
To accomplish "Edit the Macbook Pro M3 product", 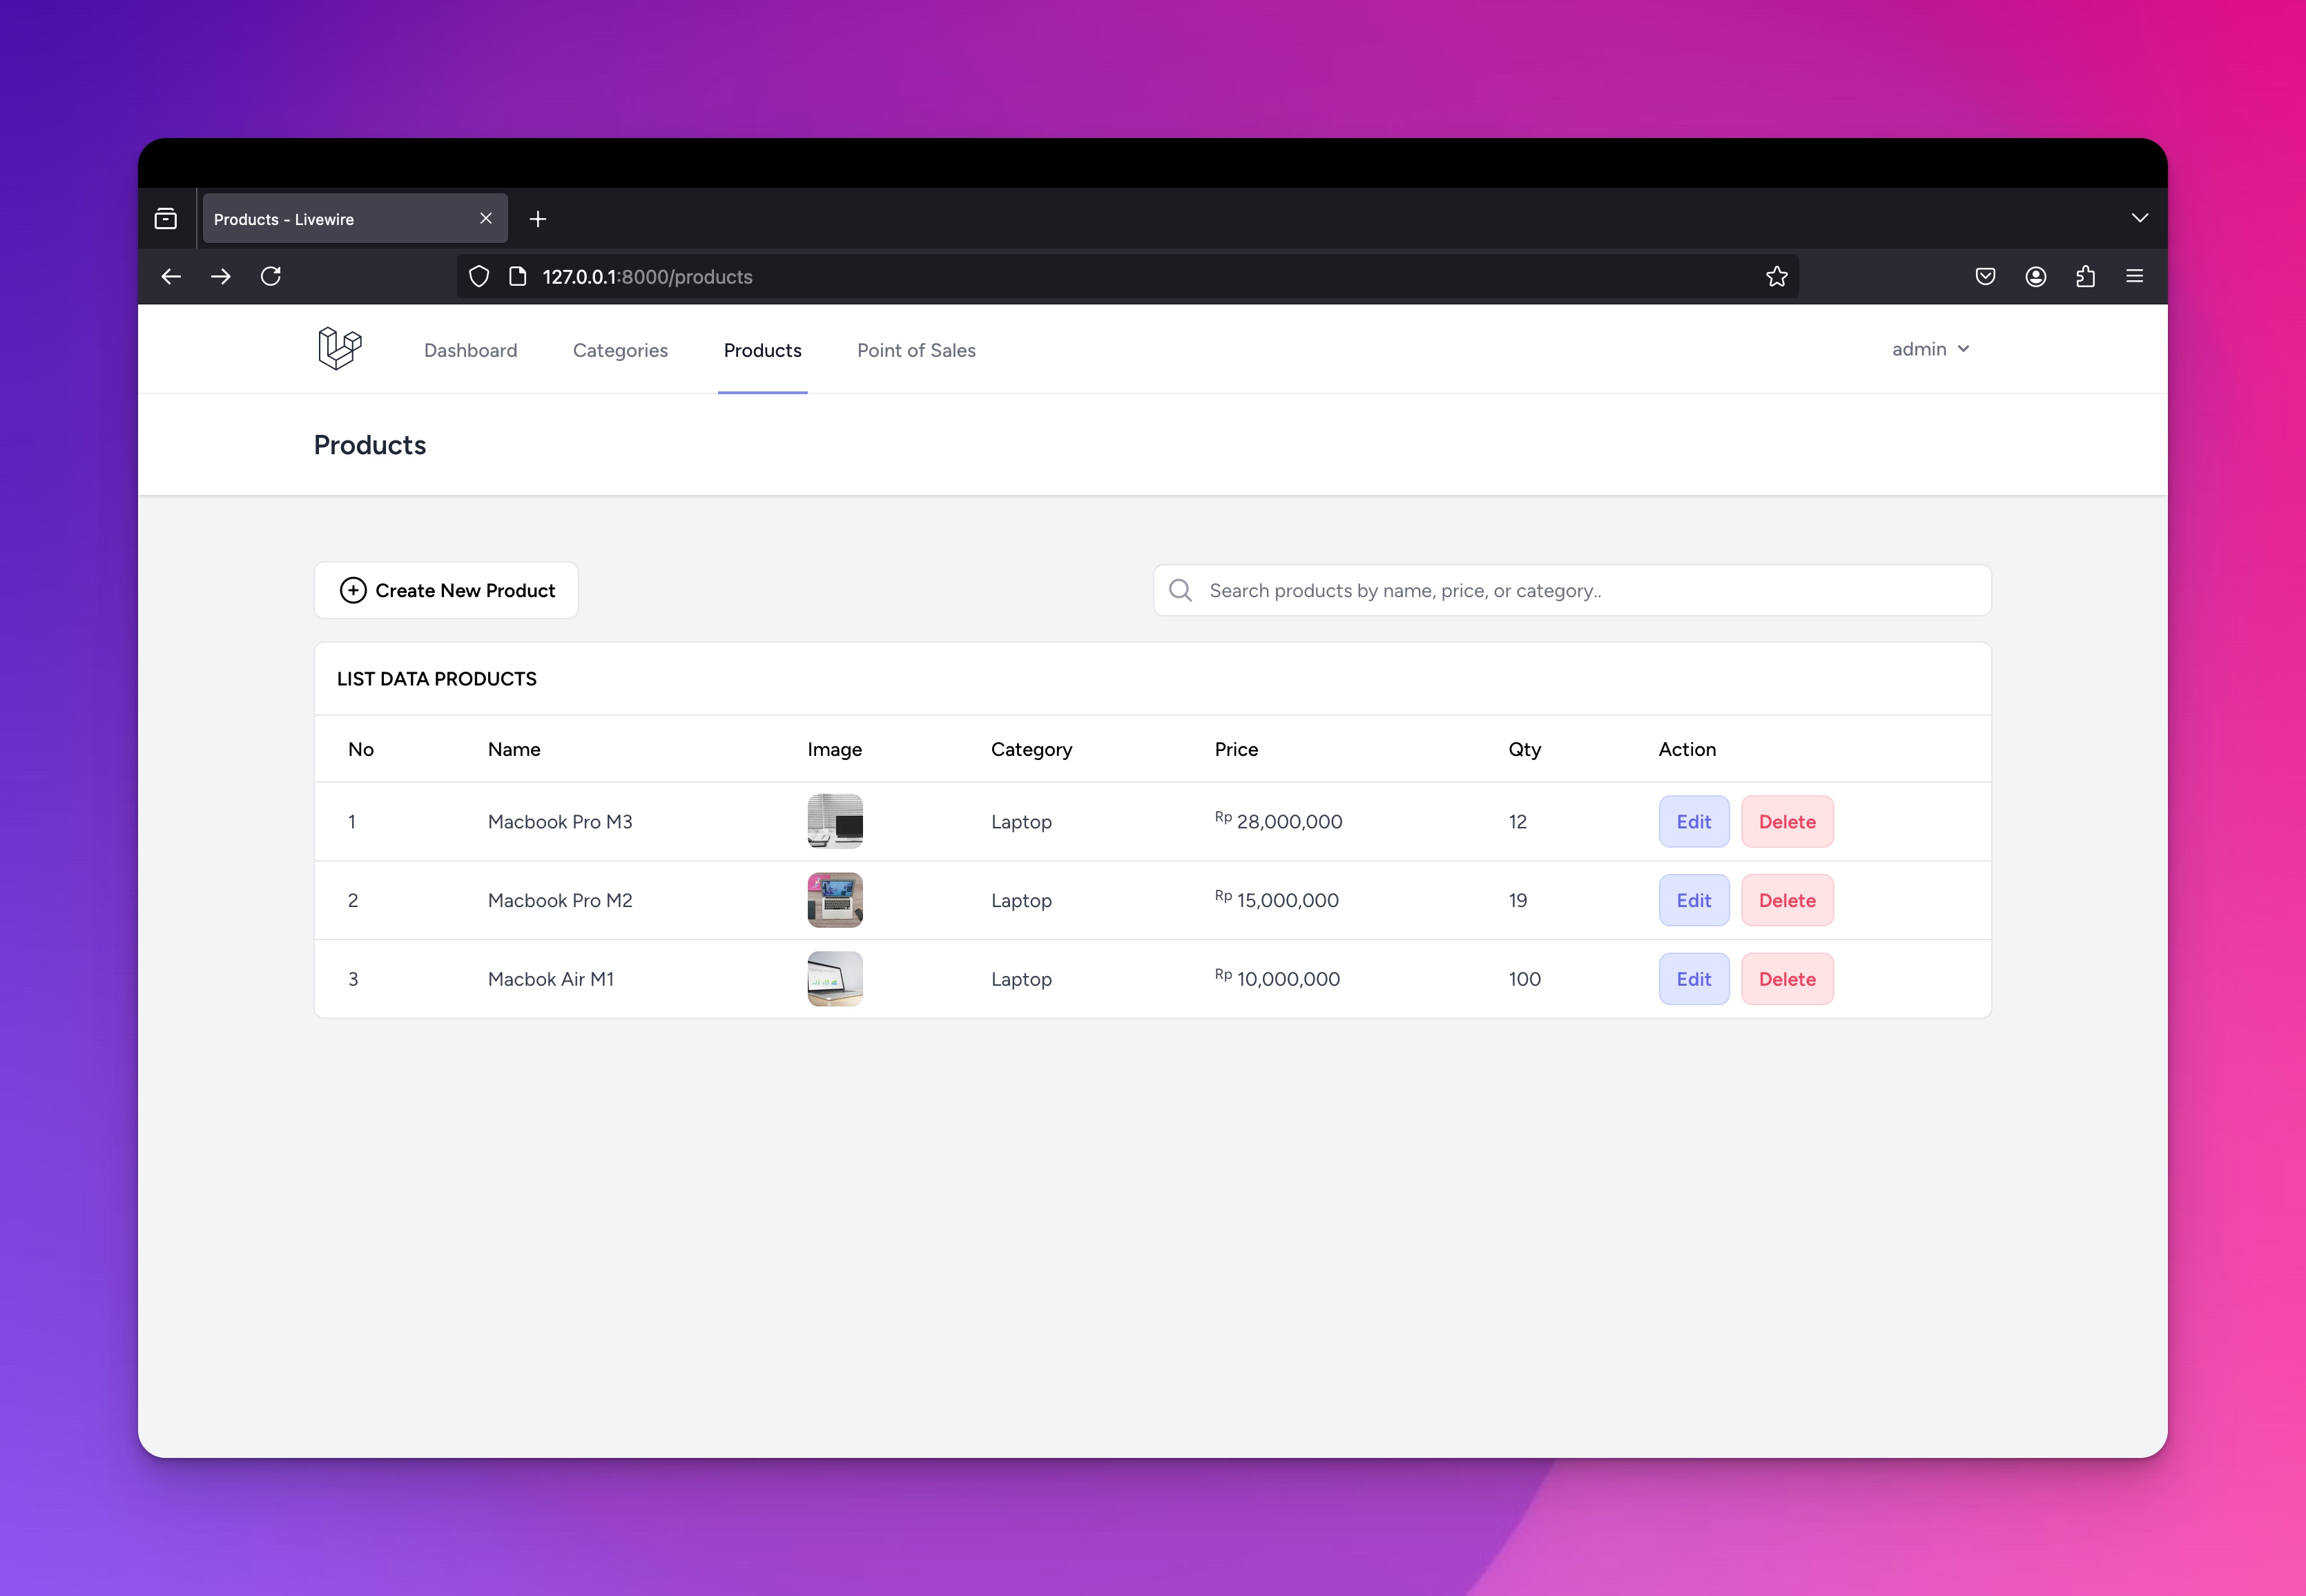I will pos(1693,822).
